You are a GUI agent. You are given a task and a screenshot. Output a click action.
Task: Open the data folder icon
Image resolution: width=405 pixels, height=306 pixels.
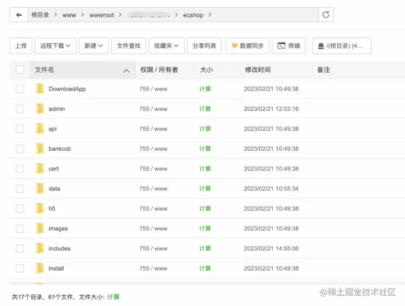[x=40, y=188]
